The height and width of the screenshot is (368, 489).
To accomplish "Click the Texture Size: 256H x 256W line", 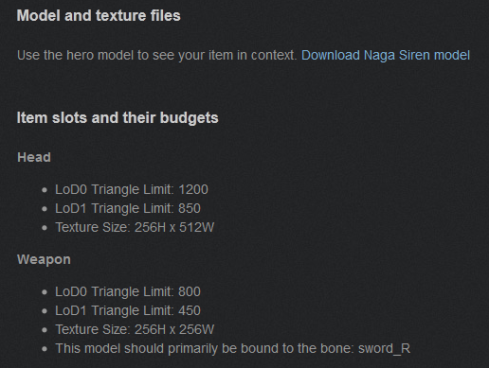I will coord(135,329).
